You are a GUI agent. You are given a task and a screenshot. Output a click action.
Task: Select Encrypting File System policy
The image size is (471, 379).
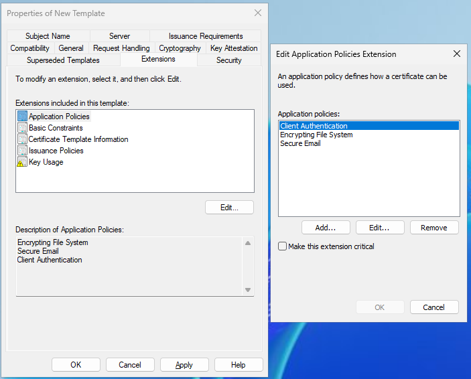pos(316,135)
